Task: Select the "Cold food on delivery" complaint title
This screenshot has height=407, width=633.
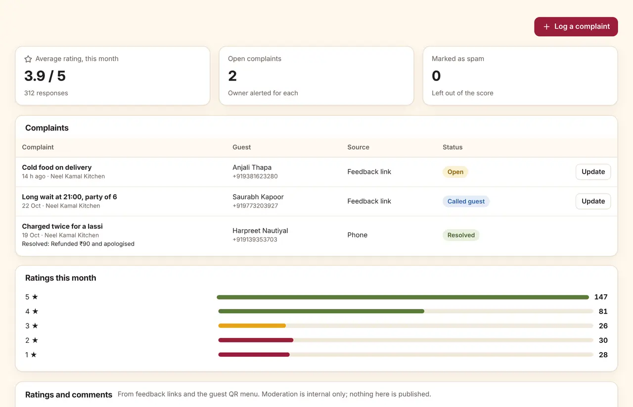Action: point(57,167)
